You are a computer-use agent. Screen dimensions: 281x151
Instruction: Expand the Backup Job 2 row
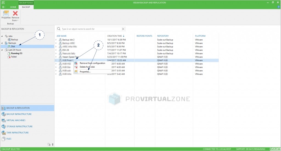click(x=56, y=40)
